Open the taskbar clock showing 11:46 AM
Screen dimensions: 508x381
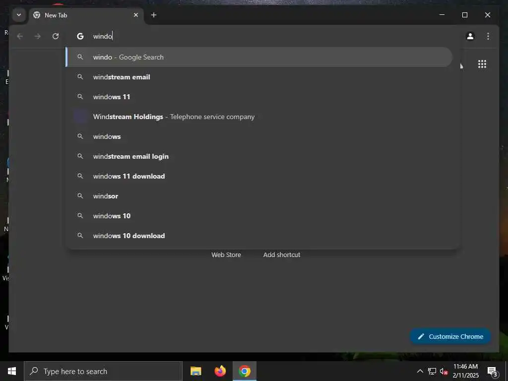click(465, 371)
